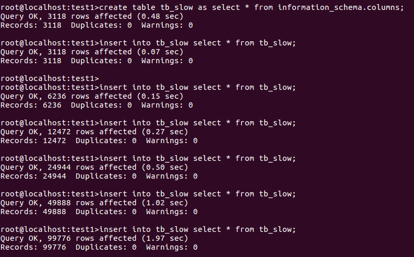The width and height of the screenshot is (414, 257).
Task: Click the first insert into tb_slow command
Action: pos(148,43)
